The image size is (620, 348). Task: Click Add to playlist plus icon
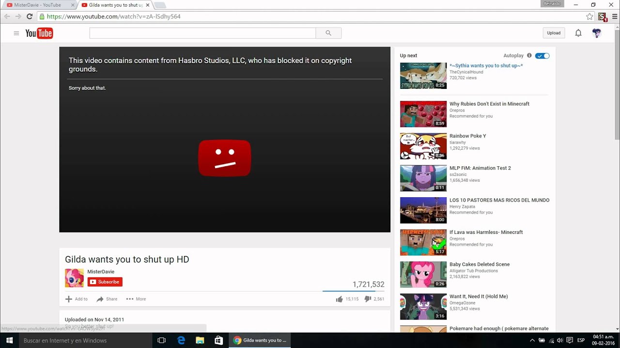click(x=69, y=299)
